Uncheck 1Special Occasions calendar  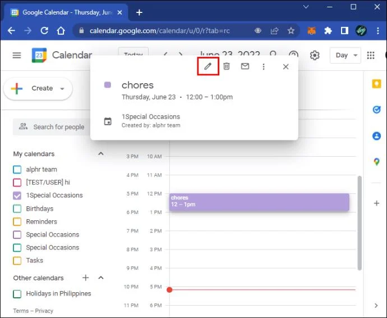point(17,196)
